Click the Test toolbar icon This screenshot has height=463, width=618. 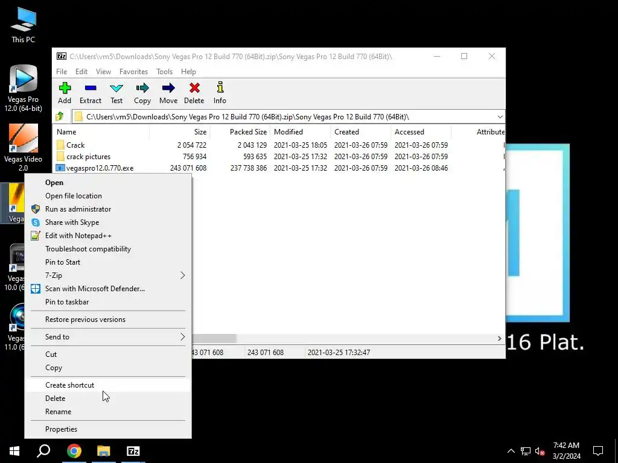(x=116, y=88)
